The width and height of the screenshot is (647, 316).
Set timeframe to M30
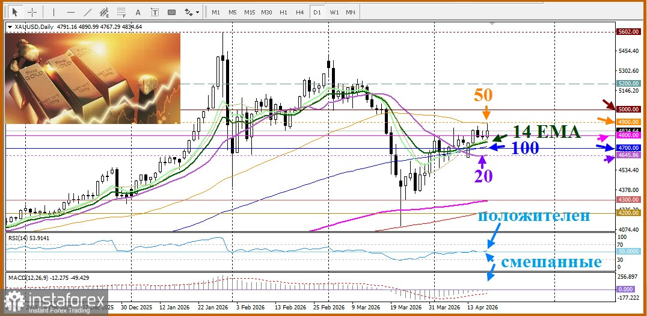(266, 13)
